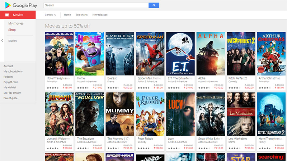Open the Top charts tab
This screenshot has height=161, width=287.
click(82, 15)
